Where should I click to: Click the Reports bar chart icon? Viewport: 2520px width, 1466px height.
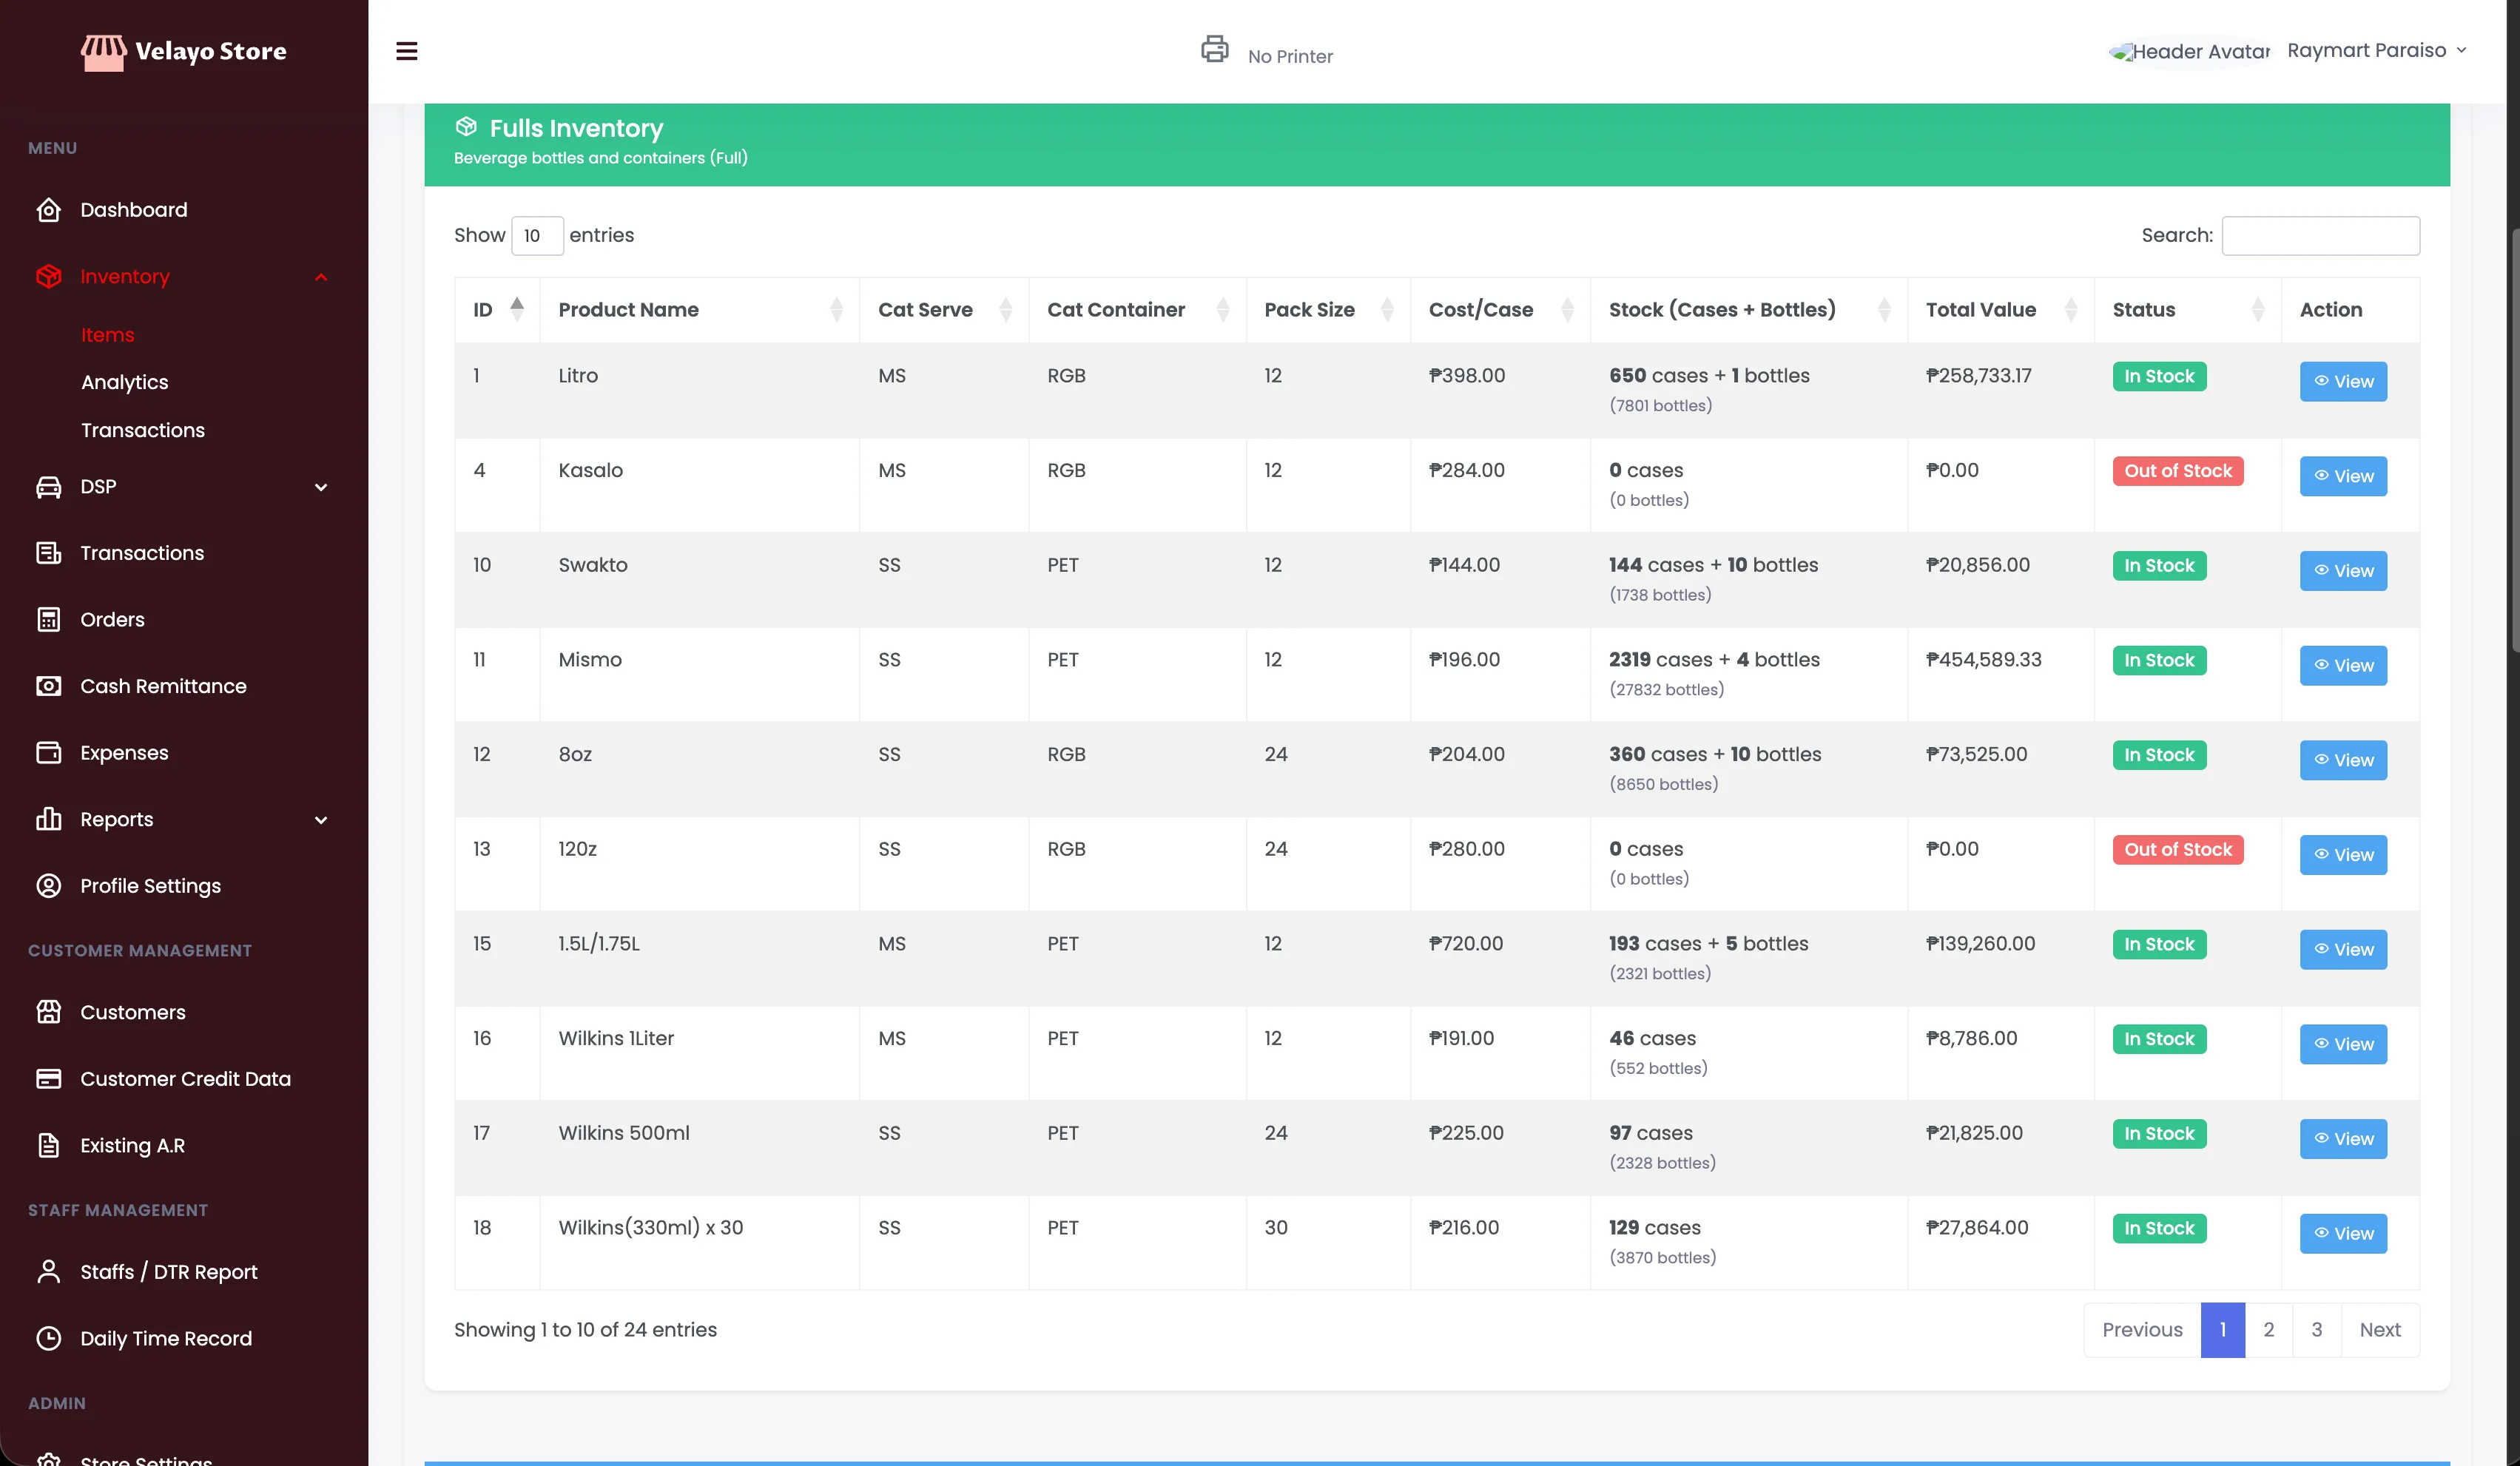pyautogui.click(x=48, y=819)
